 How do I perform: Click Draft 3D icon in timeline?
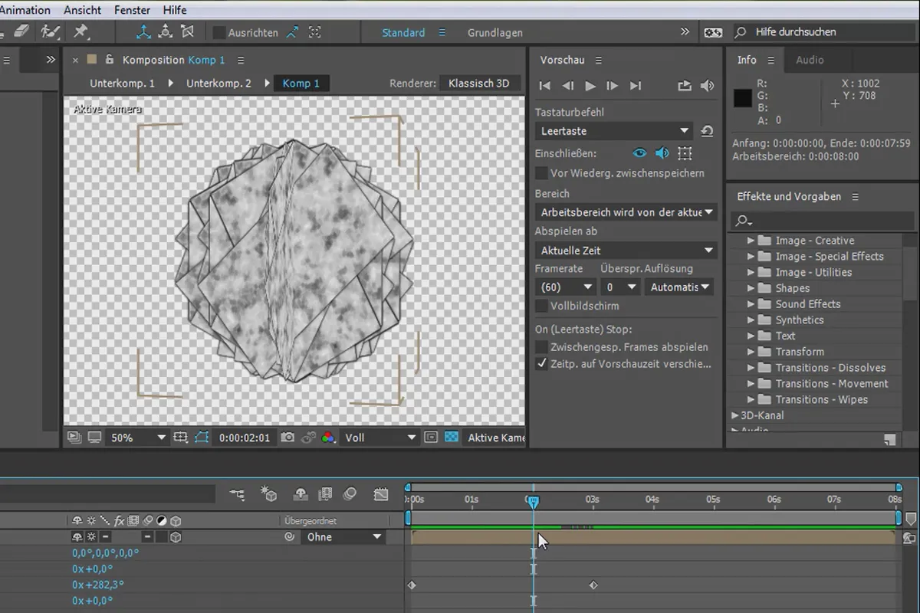269,495
